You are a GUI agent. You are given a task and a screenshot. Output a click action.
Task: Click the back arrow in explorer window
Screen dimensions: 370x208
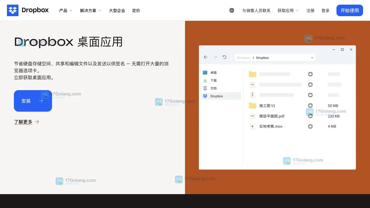click(206, 57)
